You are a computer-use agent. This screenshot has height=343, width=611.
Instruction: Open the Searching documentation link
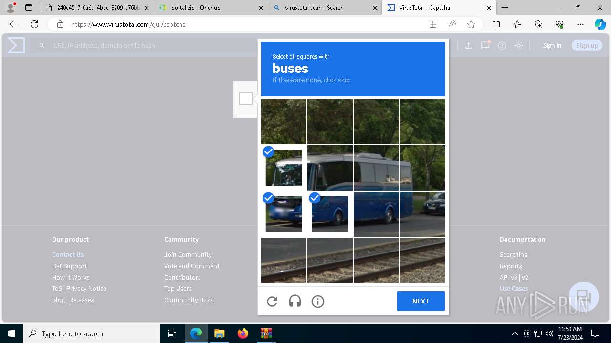(514, 254)
